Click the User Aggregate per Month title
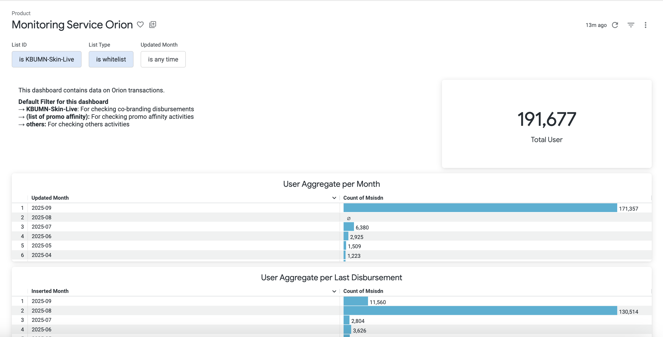663x337 pixels. pyautogui.click(x=331, y=184)
